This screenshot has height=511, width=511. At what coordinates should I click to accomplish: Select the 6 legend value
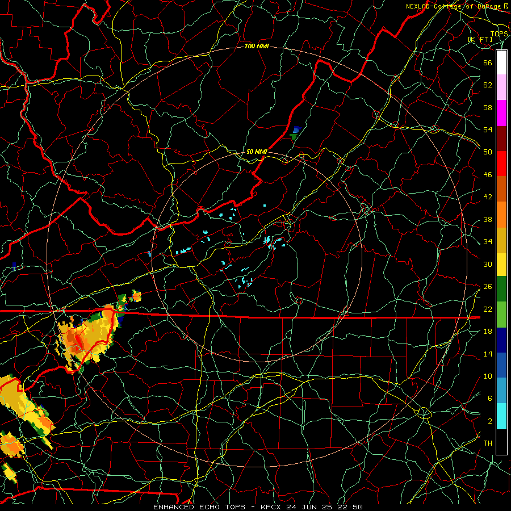pos(490,399)
